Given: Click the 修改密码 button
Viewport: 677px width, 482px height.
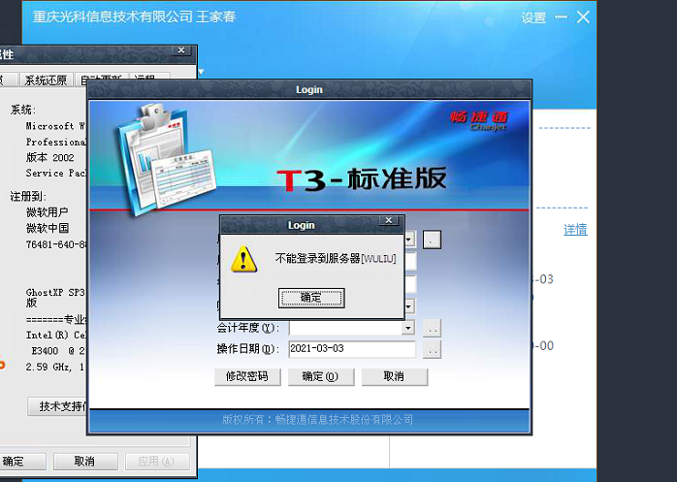Looking at the screenshot, I should click(x=247, y=376).
